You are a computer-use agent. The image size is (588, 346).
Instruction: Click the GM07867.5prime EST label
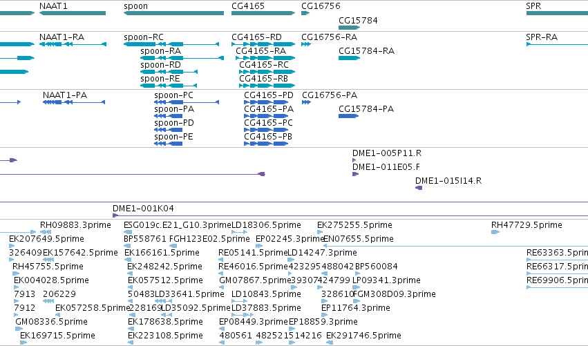click(256, 280)
